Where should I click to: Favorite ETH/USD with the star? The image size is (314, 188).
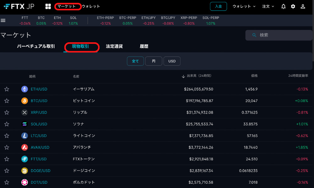point(7,89)
